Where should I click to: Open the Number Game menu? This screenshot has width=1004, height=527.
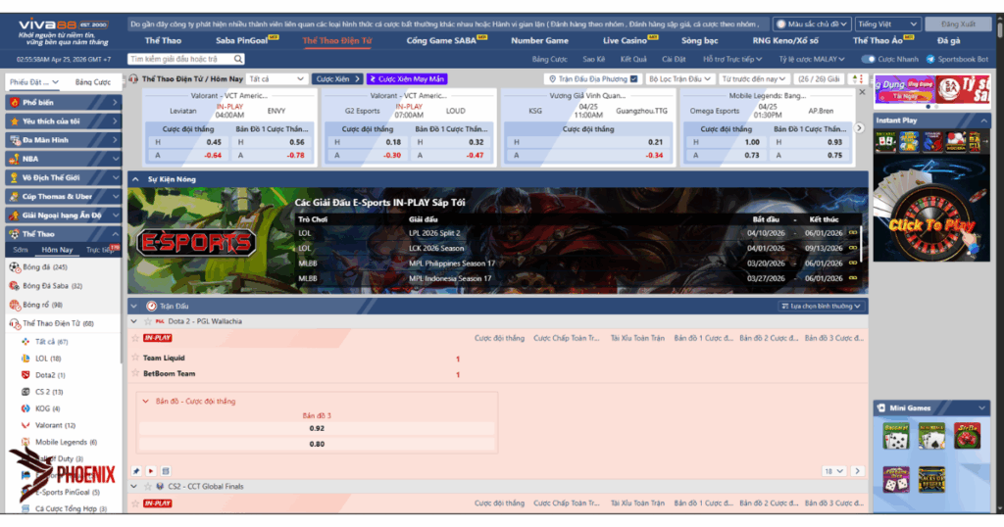pos(539,40)
